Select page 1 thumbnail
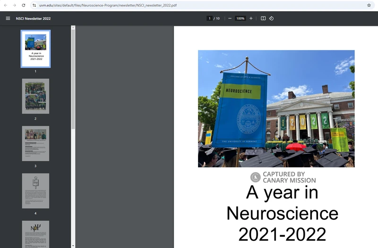 coord(36,49)
